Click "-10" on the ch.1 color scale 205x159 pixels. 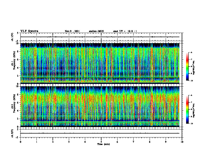pyautogui.click(x=192, y=81)
